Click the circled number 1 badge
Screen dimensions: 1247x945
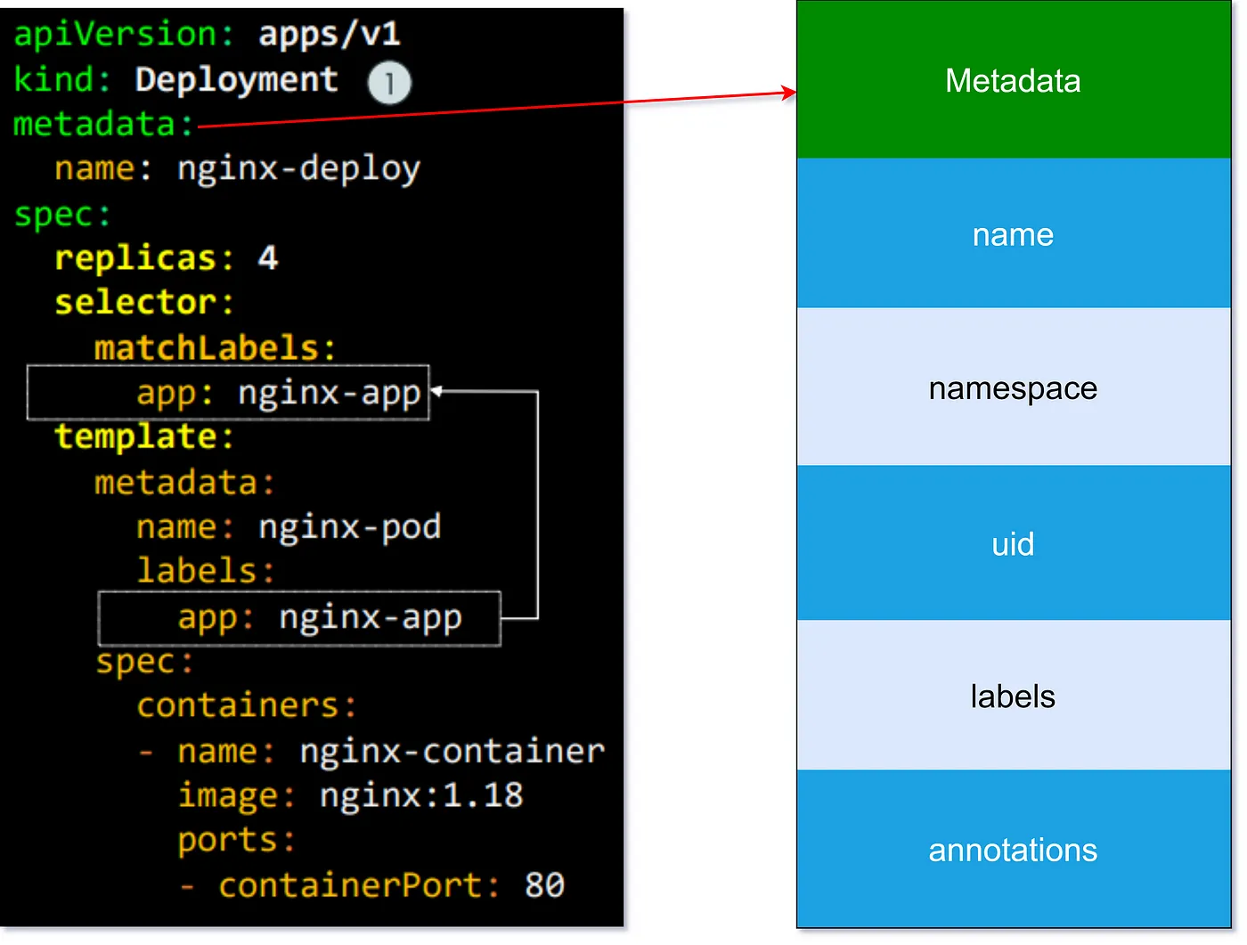(389, 83)
